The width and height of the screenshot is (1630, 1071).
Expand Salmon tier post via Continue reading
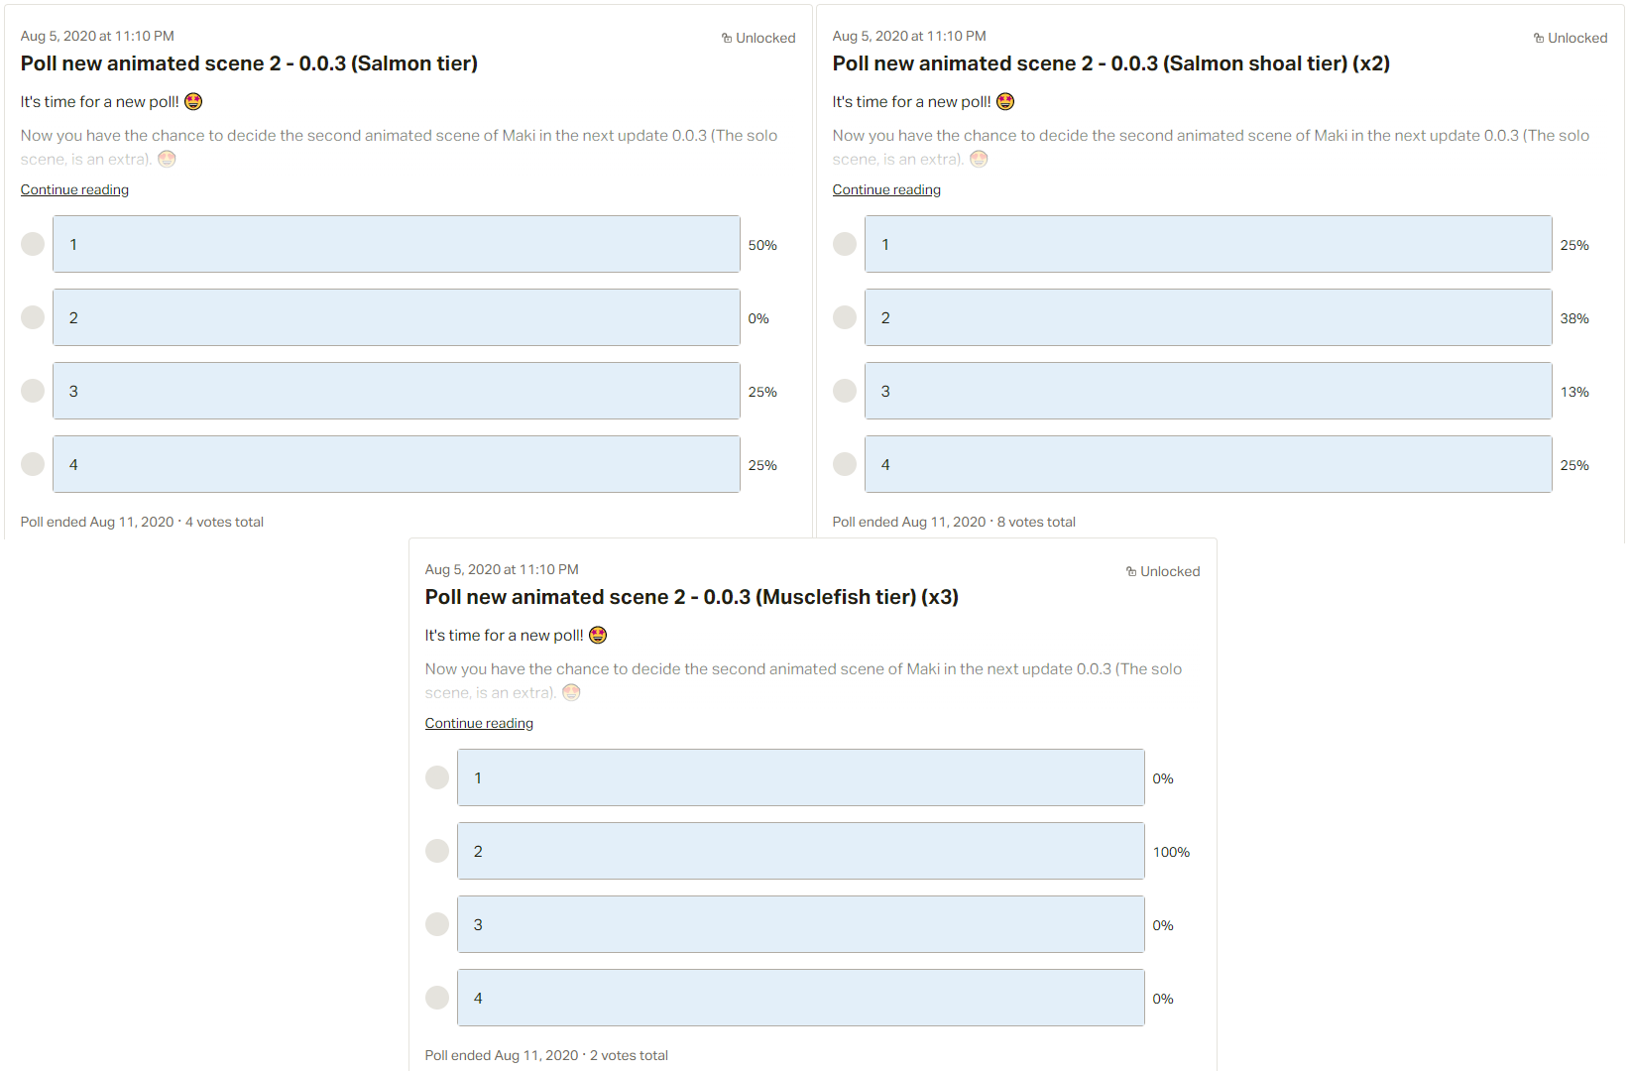tap(74, 189)
